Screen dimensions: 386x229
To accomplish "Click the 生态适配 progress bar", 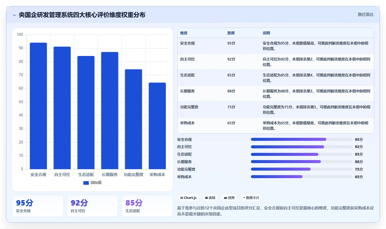I will pyautogui.click(x=302, y=154).
